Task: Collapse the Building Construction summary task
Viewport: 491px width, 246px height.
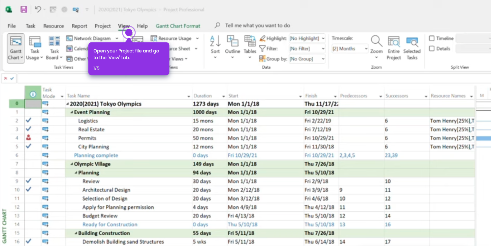Action: click(x=76, y=233)
